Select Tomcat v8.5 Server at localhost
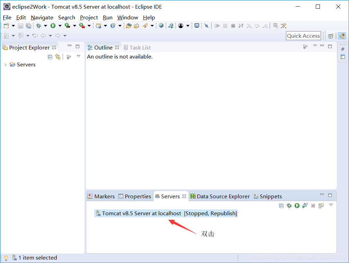The height and width of the screenshot is (263, 349). [x=166, y=214]
